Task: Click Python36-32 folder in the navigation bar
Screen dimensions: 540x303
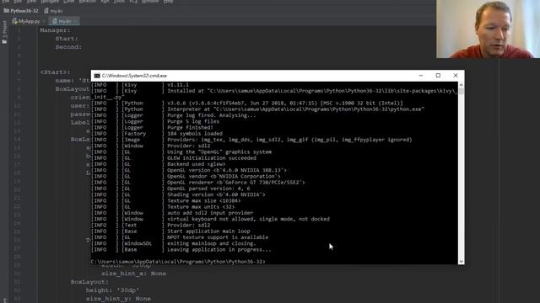Action: pos(21,11)
